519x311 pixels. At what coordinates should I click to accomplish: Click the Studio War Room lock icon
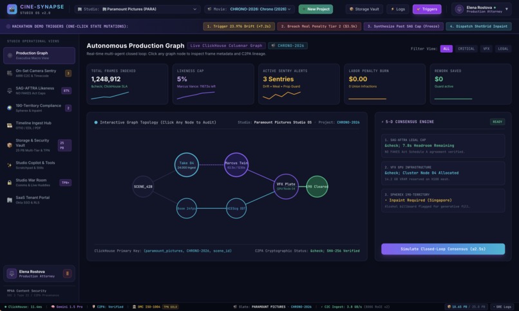click(10, 183)
